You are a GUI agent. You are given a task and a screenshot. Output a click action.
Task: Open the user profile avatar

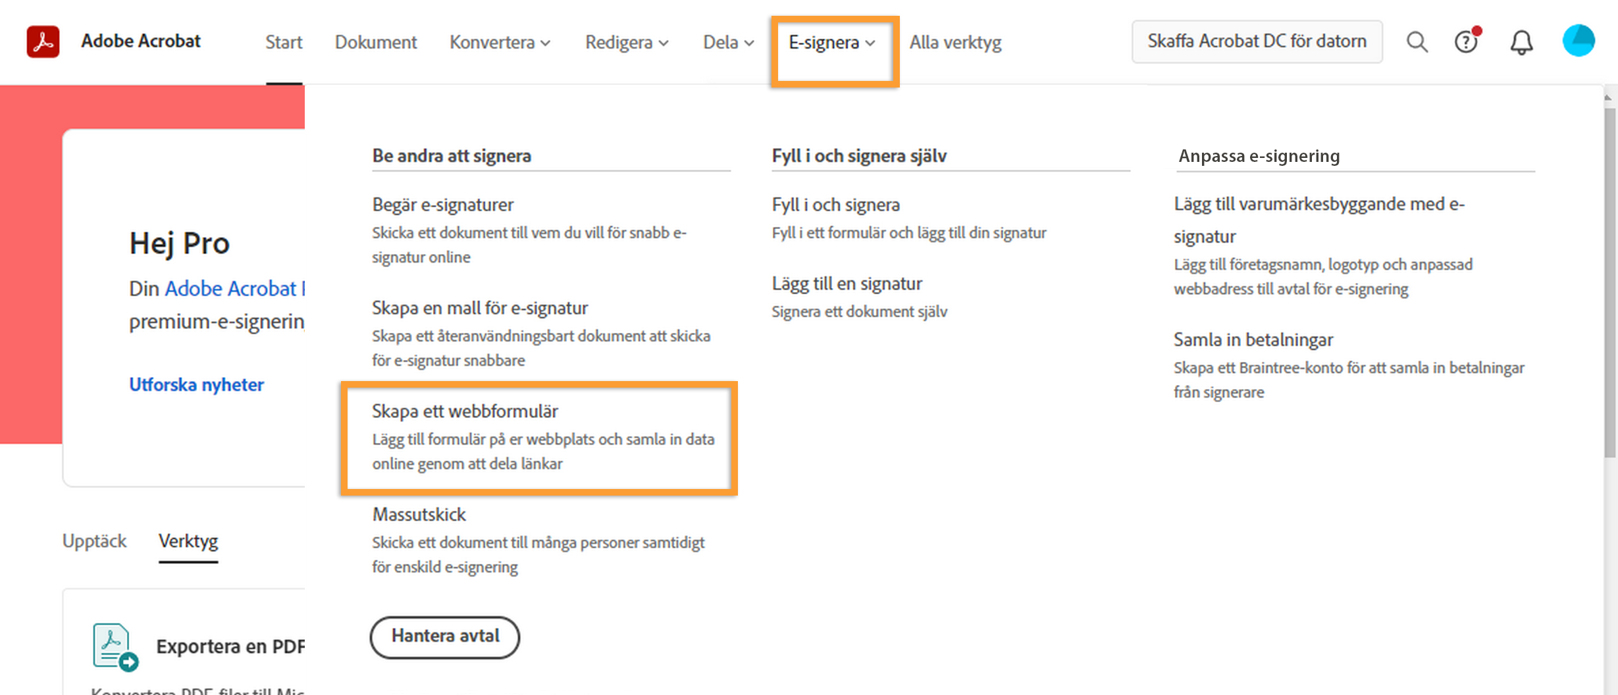(x=1578, y=41)
